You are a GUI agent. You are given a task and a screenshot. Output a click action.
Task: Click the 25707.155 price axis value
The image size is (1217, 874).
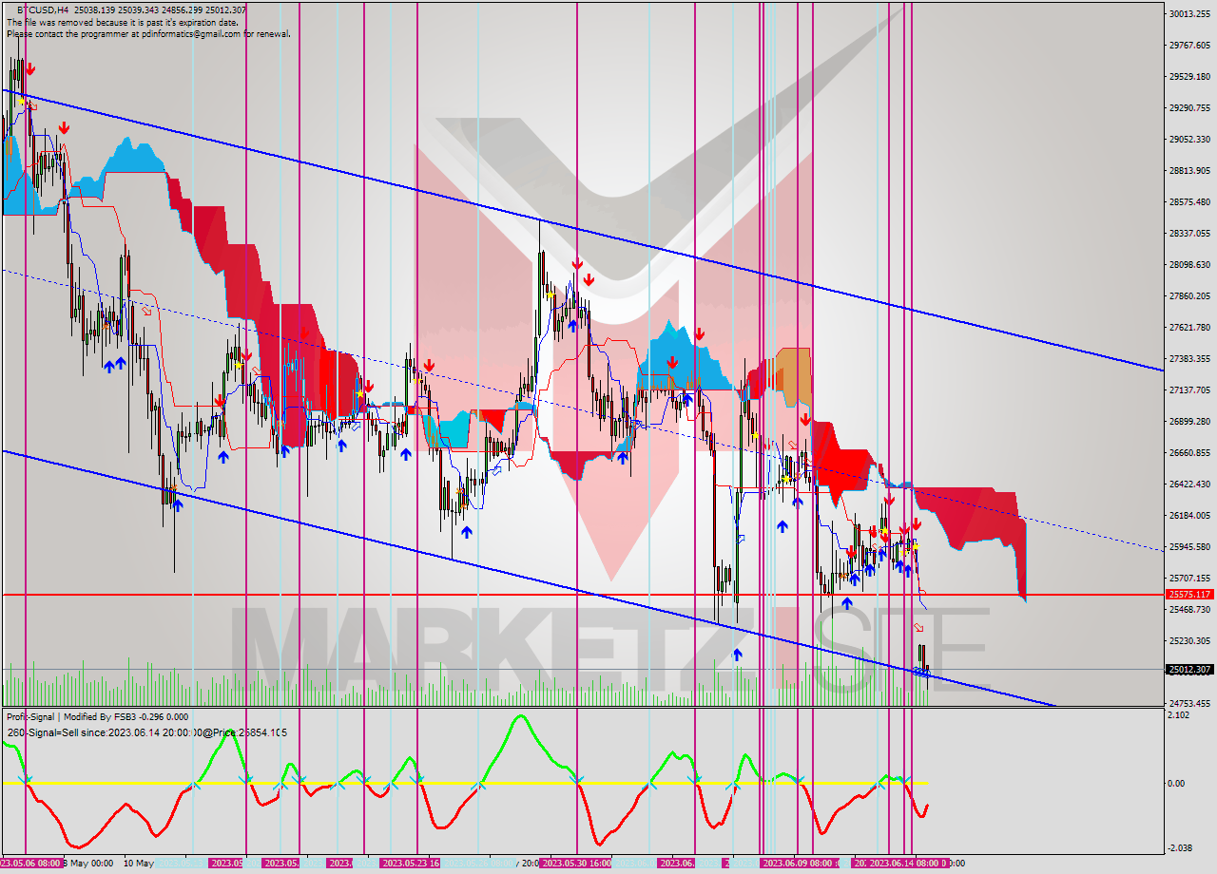point(1189,578)
